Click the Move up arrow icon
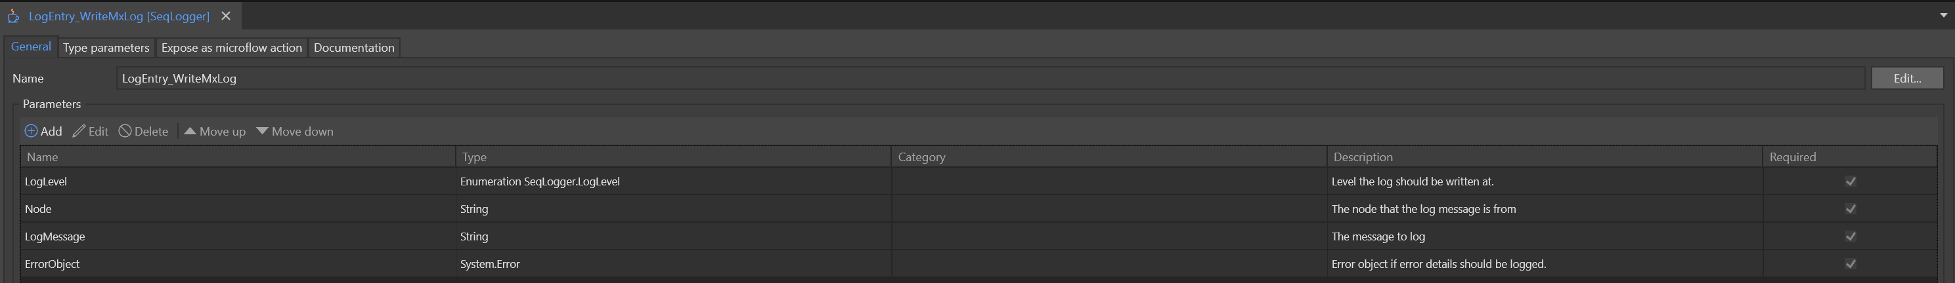The image size is (1955, 283). 190,131
